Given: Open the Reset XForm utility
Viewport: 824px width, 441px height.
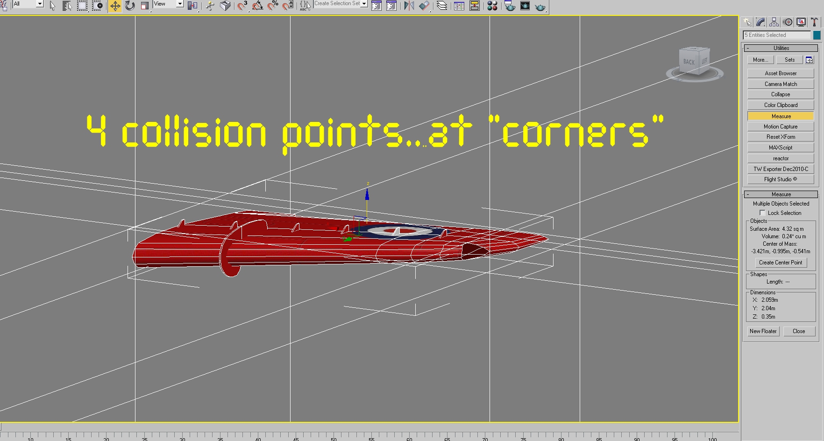Looking at the screenshot, I should pos(781,137).
